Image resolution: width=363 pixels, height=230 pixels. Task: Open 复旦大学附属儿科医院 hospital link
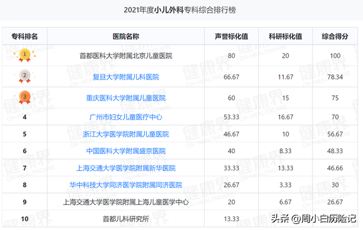point(126,77)
